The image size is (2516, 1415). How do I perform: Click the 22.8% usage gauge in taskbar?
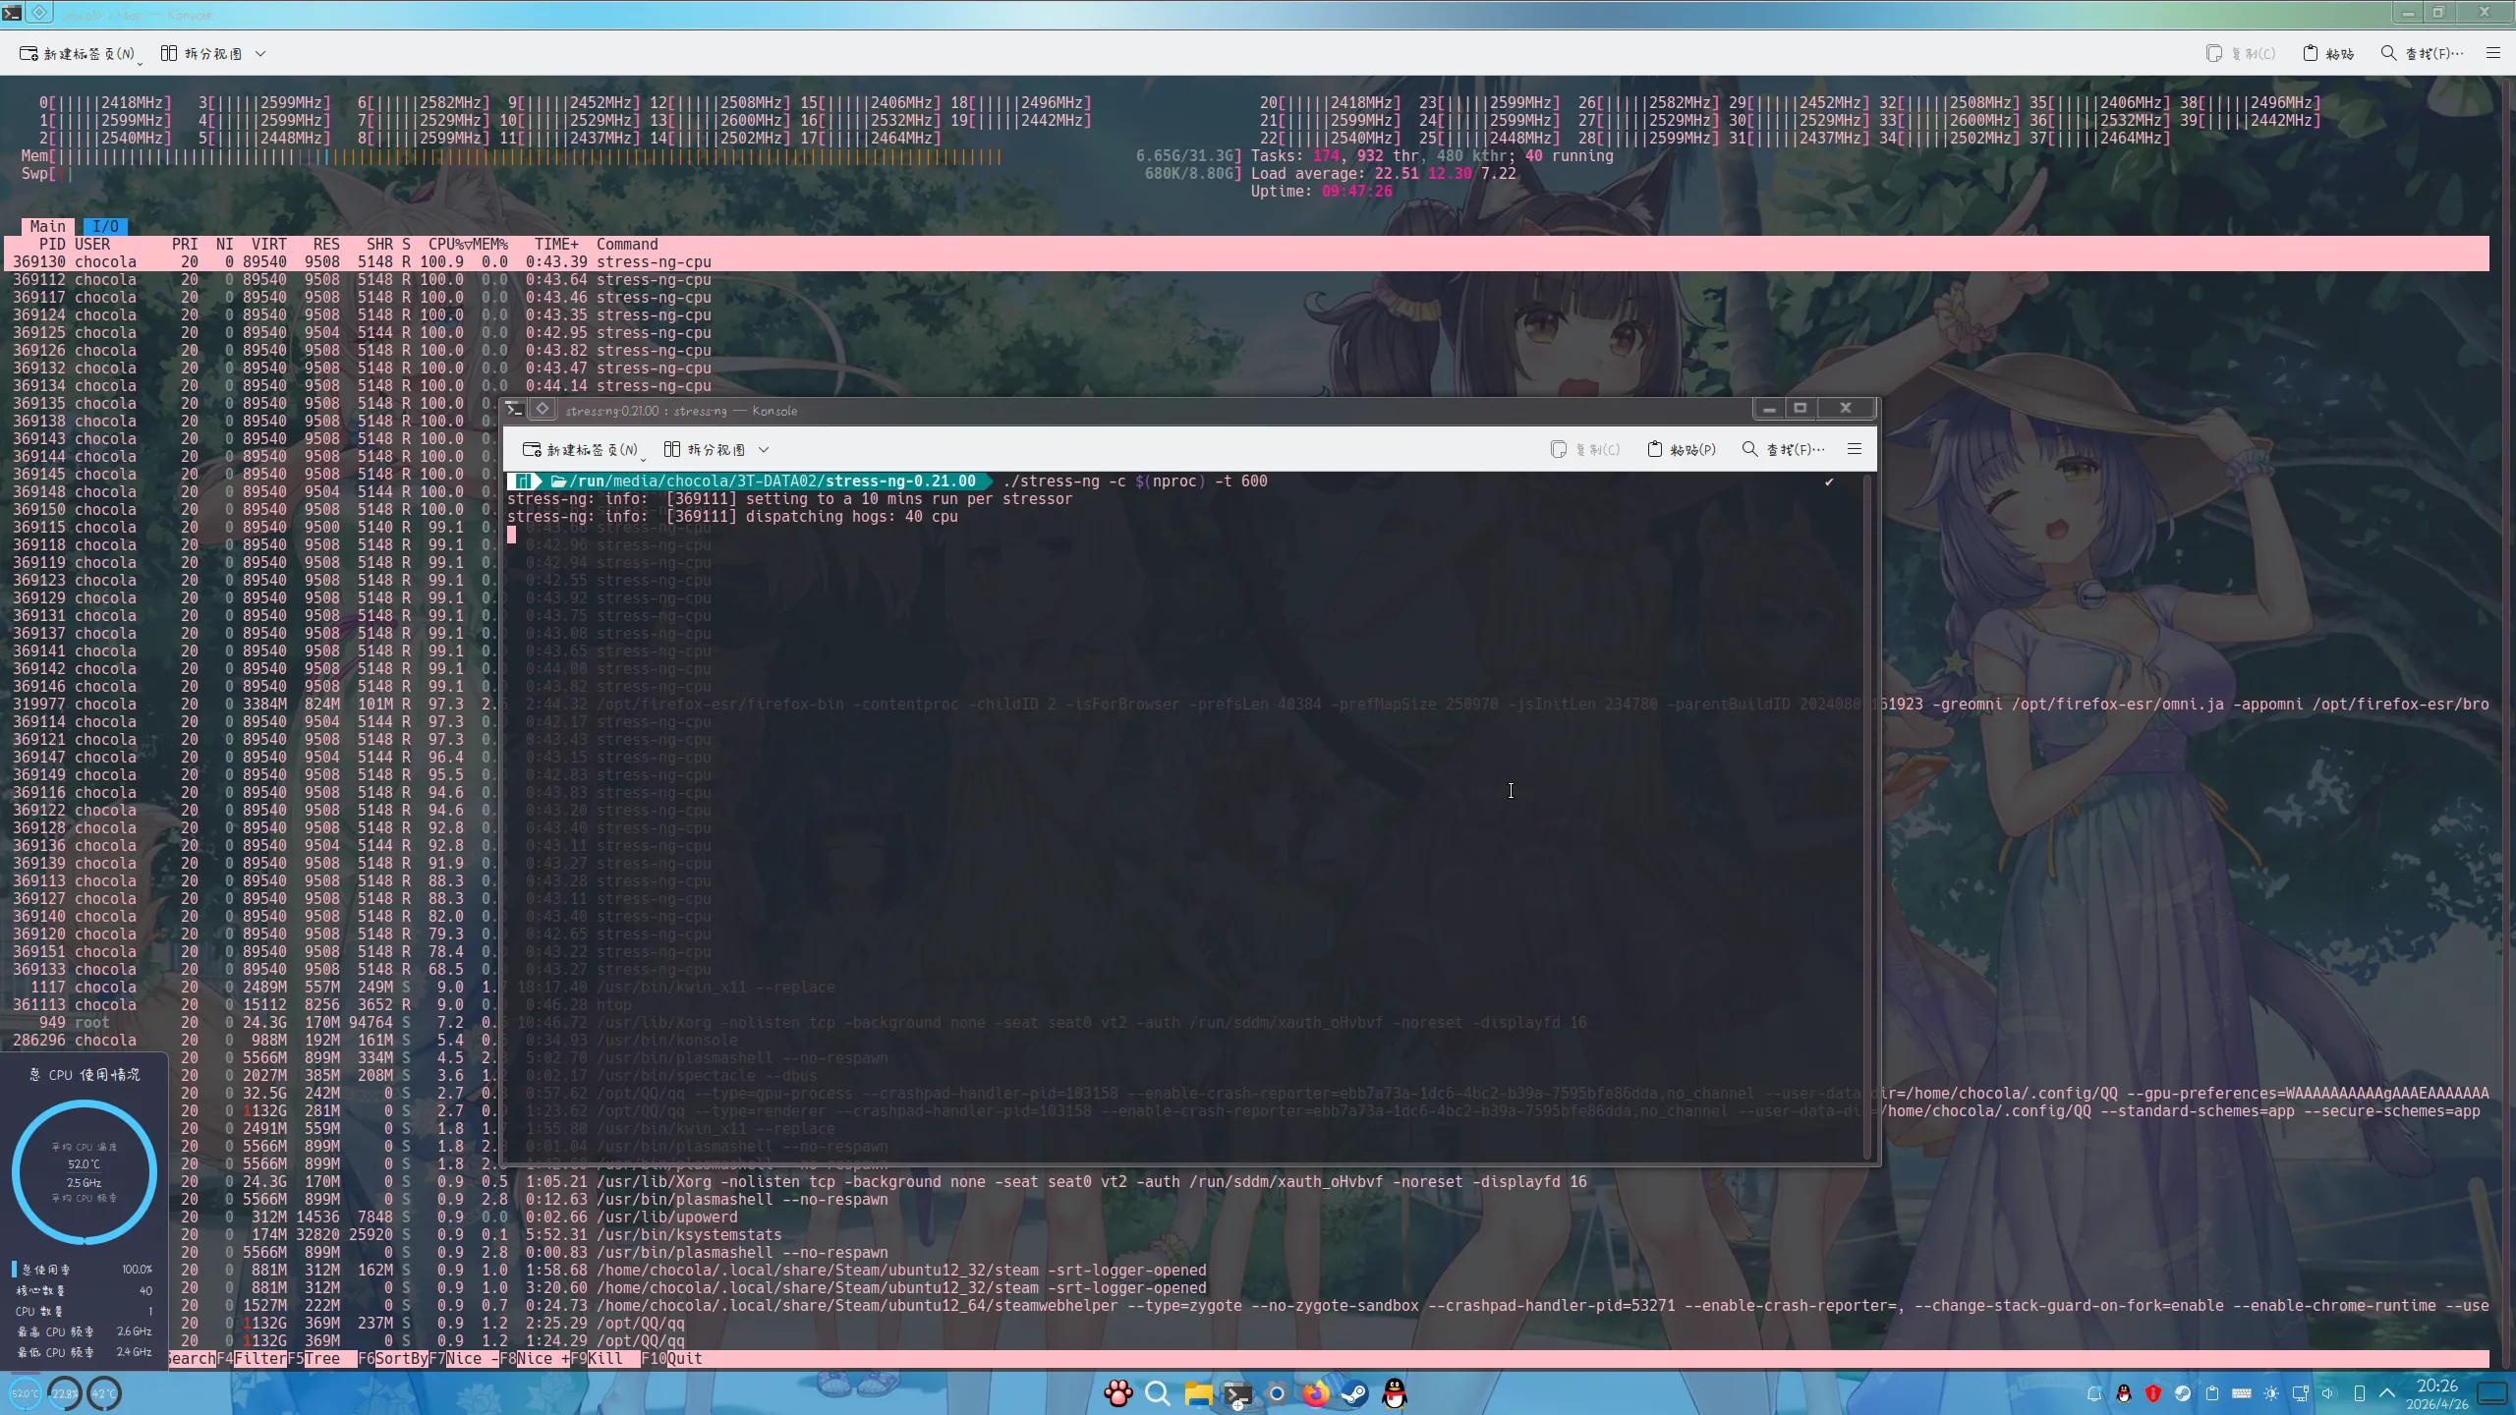[x=65, y=1393]
